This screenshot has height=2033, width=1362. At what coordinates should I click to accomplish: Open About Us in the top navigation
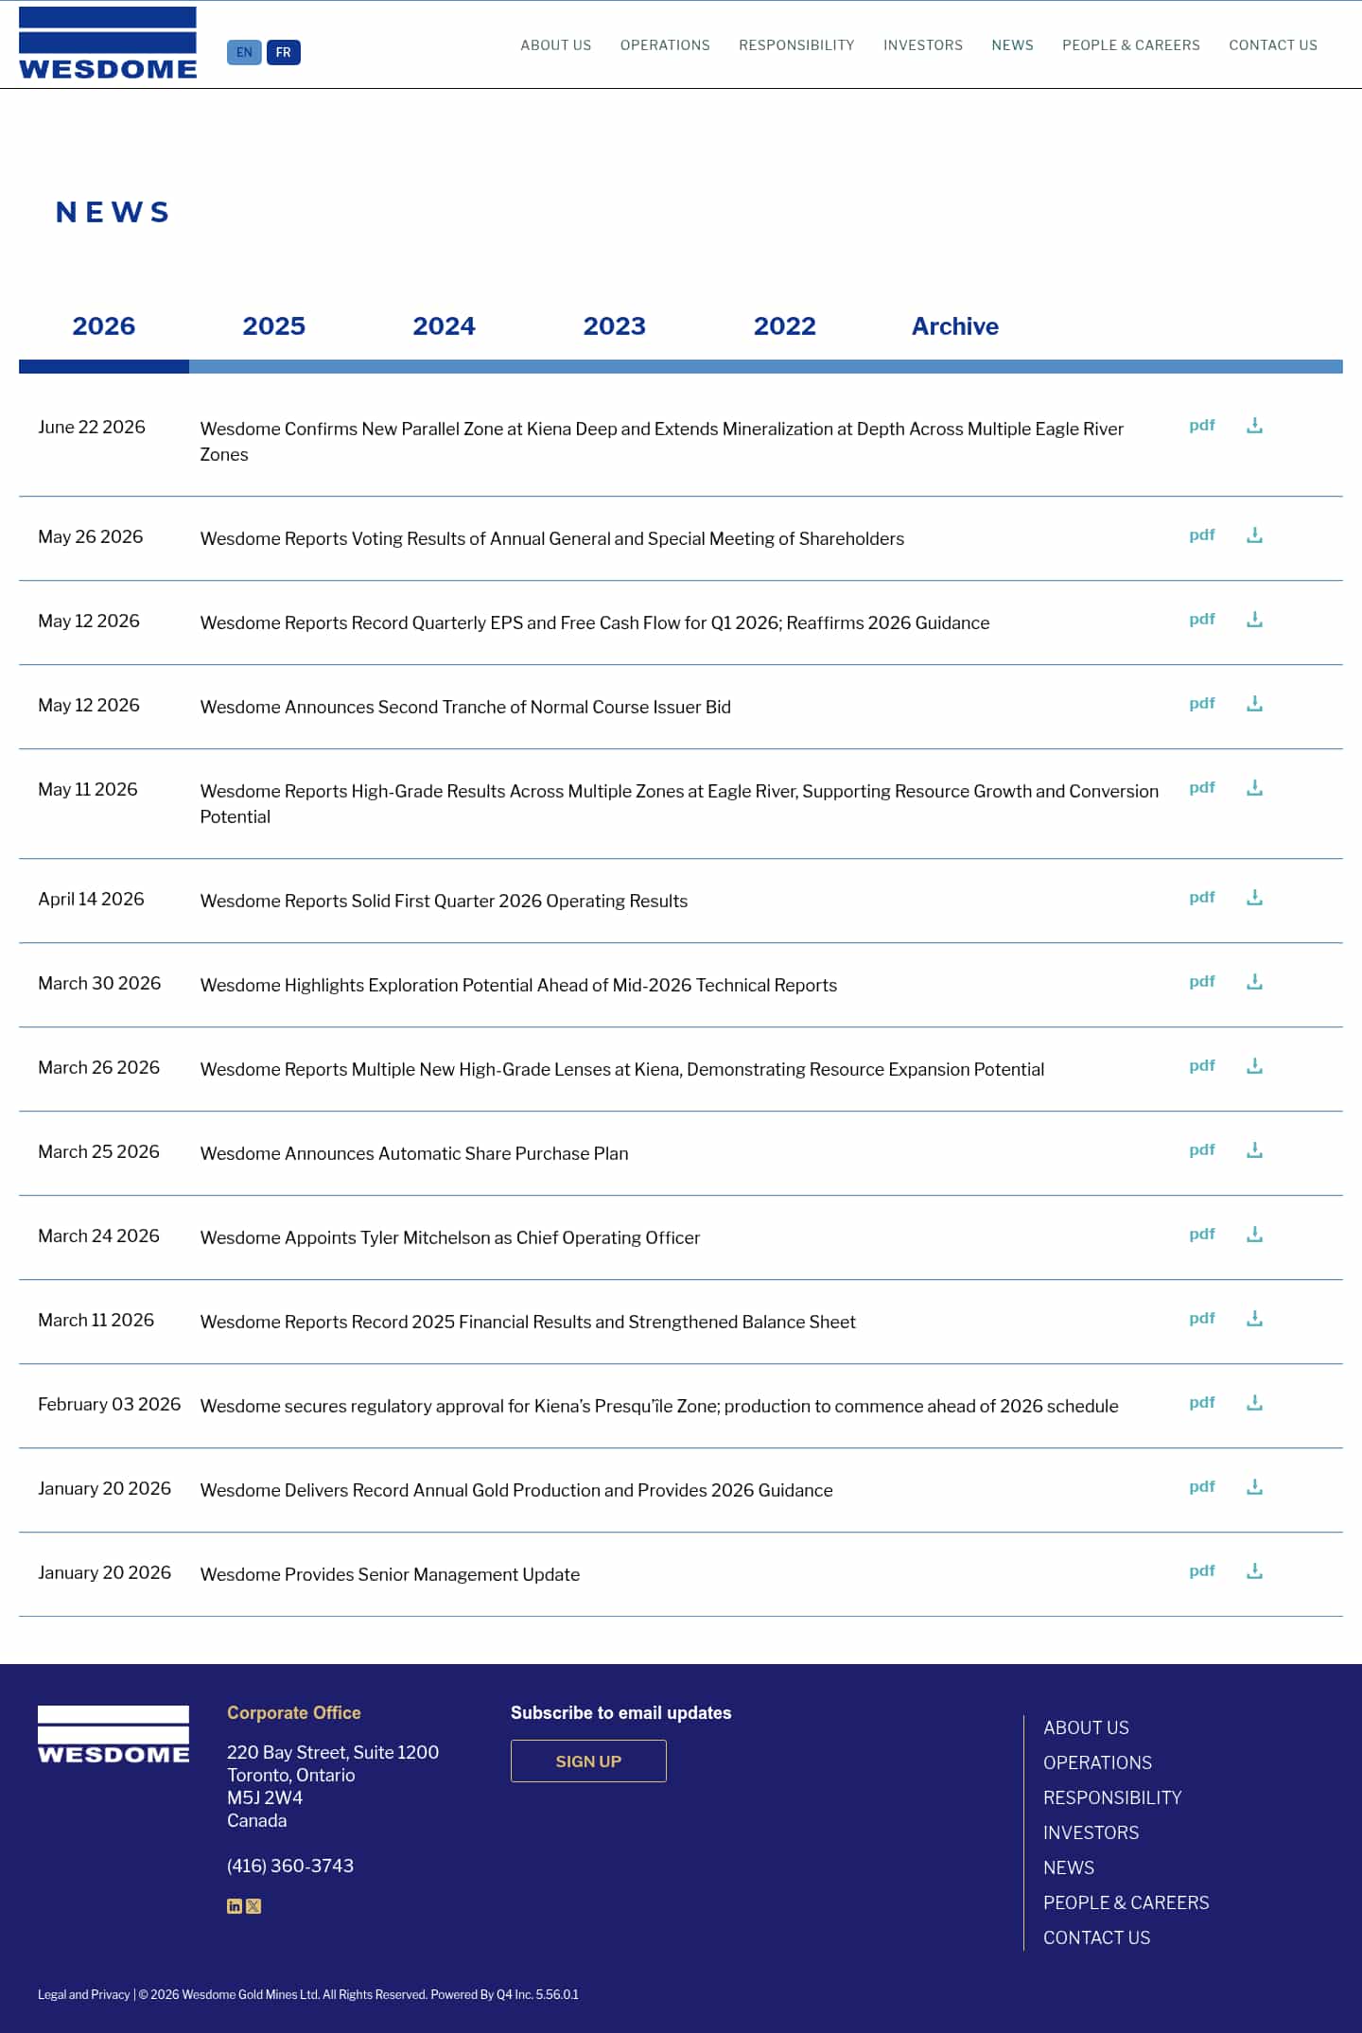(x=556, y=45)
